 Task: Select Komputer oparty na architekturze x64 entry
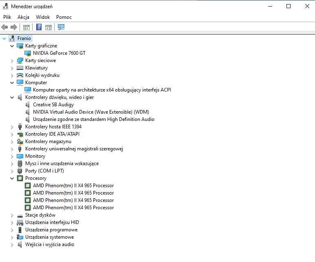102,90
